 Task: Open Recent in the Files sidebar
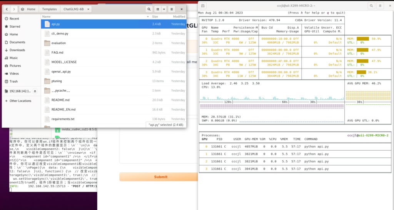22,18
